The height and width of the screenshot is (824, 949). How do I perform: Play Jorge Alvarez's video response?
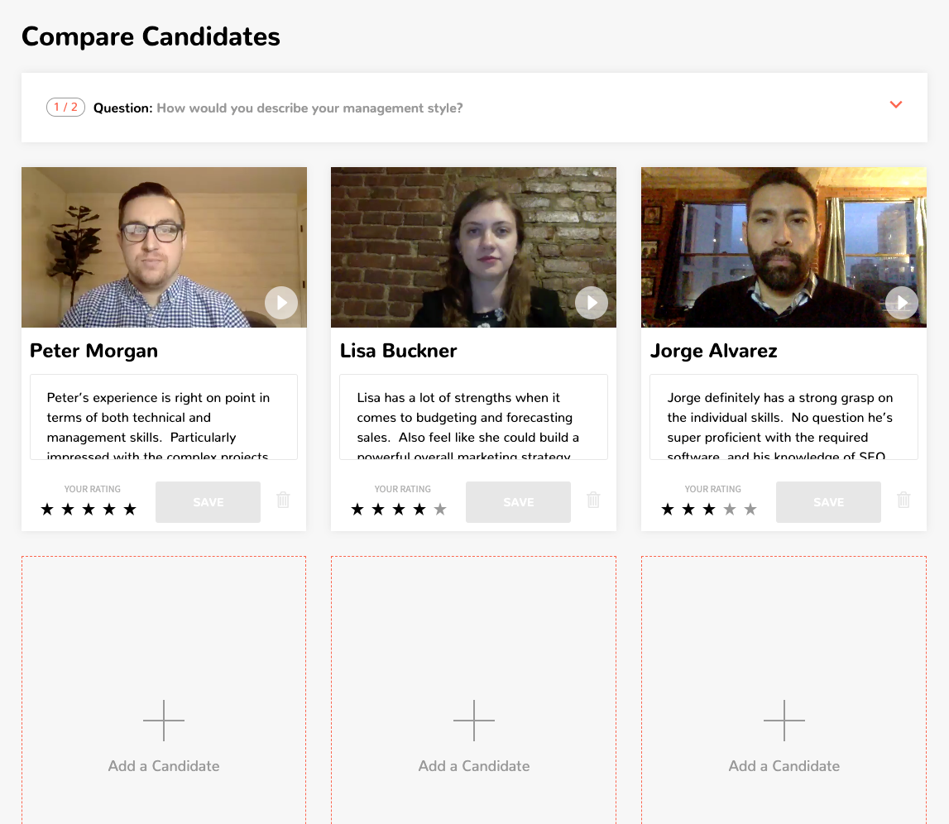[902, 303]
